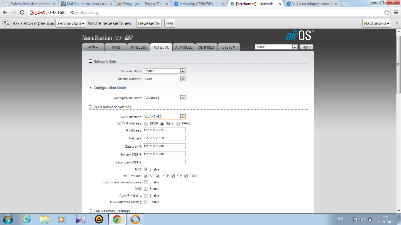
Task: Open a new browser tab
Action: 346,4
